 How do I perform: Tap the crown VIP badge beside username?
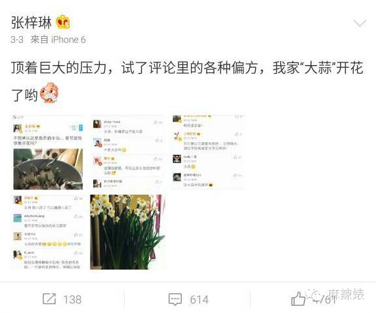(63, 22)
